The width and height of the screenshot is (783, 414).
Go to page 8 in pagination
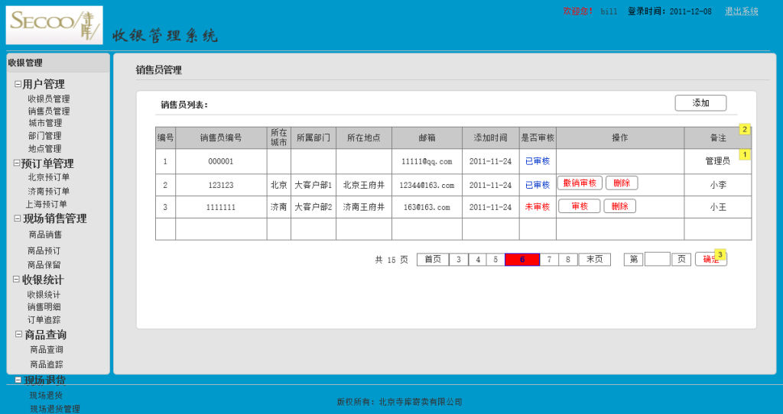pos(568,260)
